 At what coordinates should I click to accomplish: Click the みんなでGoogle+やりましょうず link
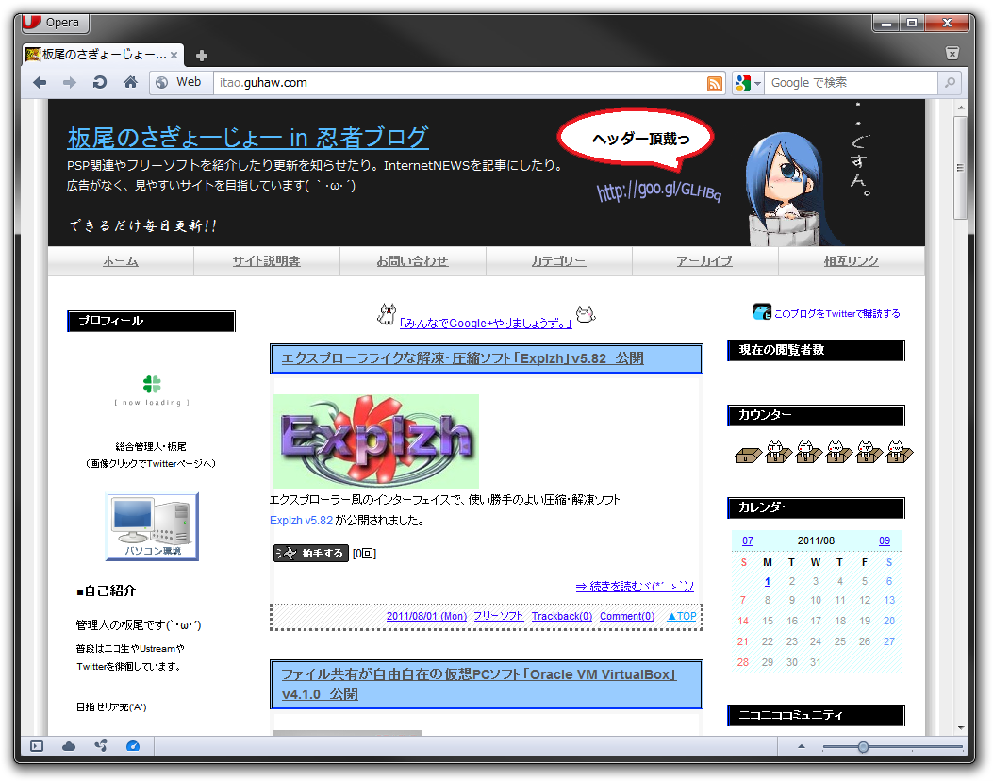[x=486, y=323]
